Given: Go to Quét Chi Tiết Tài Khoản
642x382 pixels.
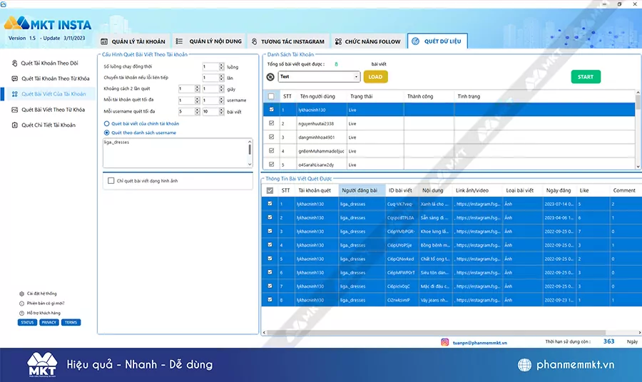Looking at the screenshot, I should (x=48, y=125).
